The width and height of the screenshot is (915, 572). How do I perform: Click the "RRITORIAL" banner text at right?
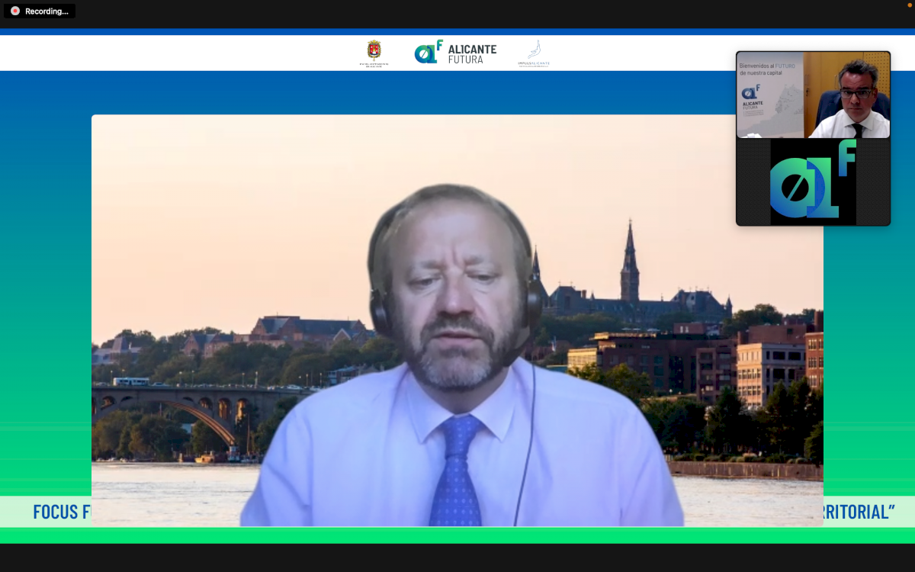click(859, 512)
